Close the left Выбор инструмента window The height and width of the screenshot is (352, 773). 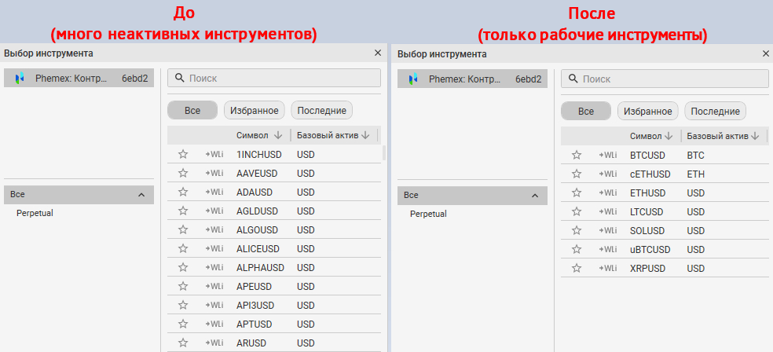coord(378,53)
